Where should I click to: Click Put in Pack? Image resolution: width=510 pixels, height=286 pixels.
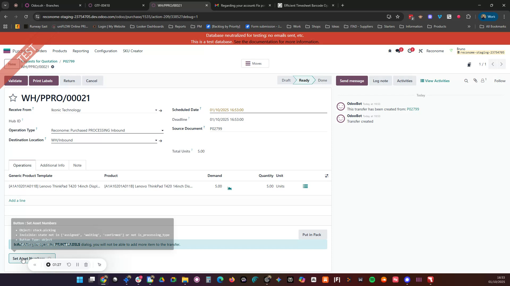[x=312, y=234]
